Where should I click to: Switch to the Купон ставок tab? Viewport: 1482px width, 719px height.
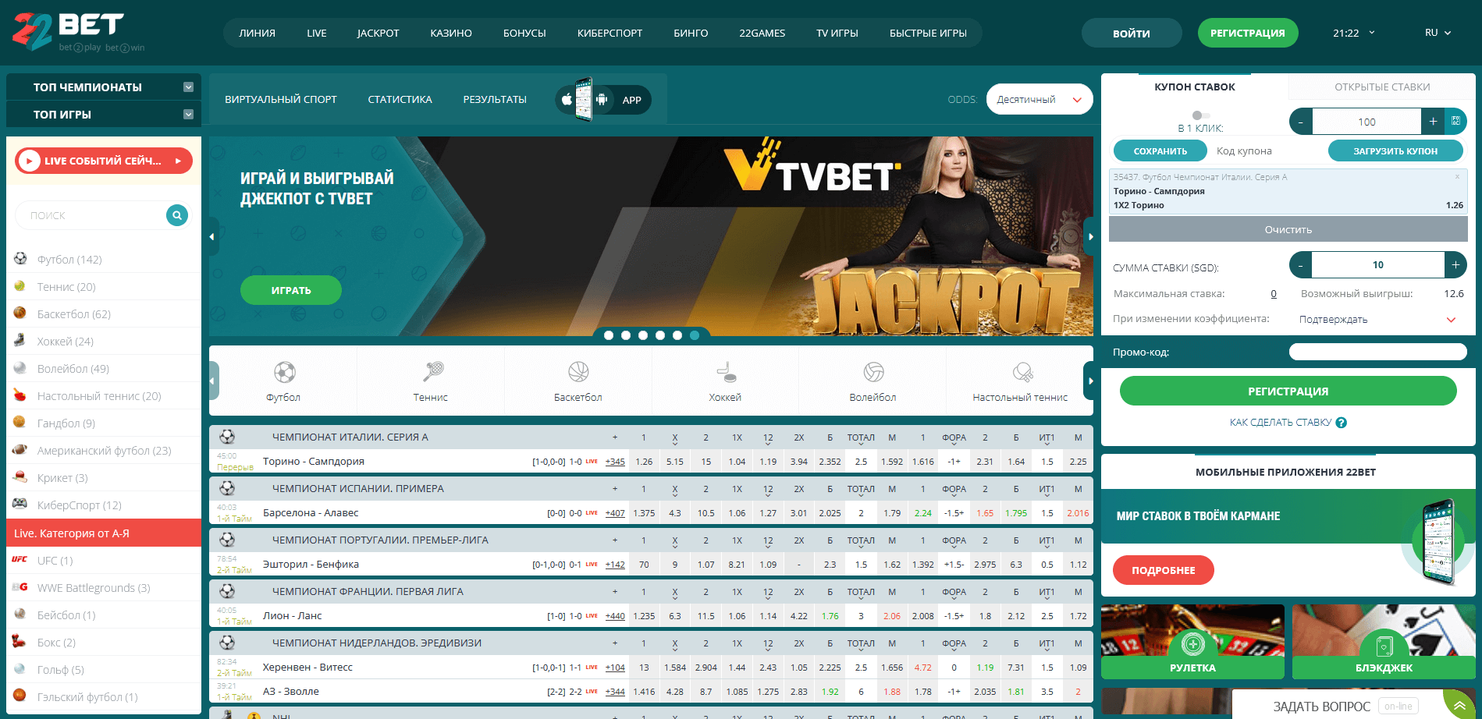click(x=1195, y=87)
